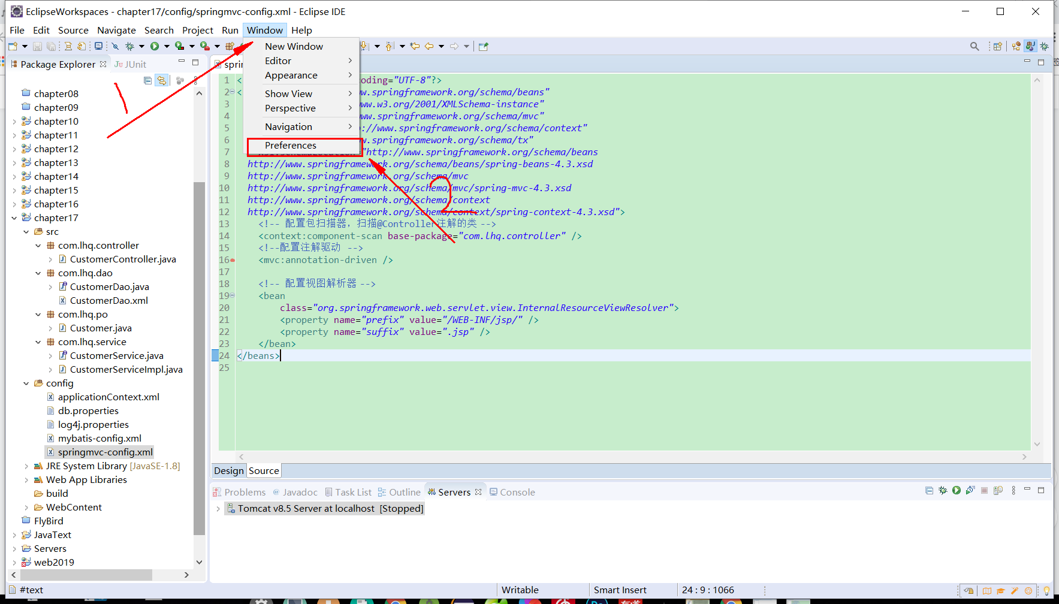
Task: Select applicationContext.xml file
Action: pyautogui.click(x=108, y=397)
